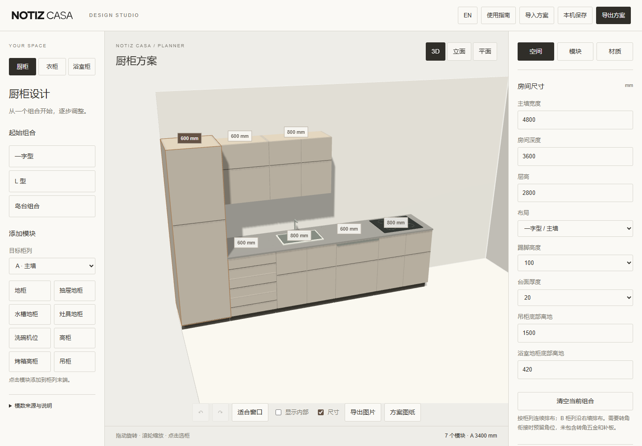The height and width of the screenshot is (446, 642).
Task: Click the 本机保存 button
Action: point(575,15)
